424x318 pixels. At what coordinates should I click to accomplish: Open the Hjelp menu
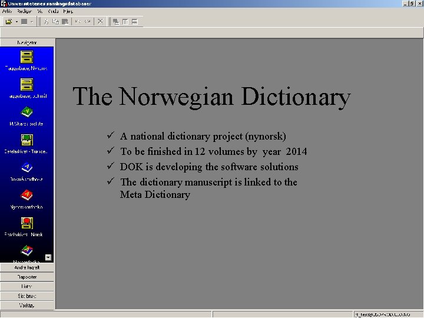point(68,11)
